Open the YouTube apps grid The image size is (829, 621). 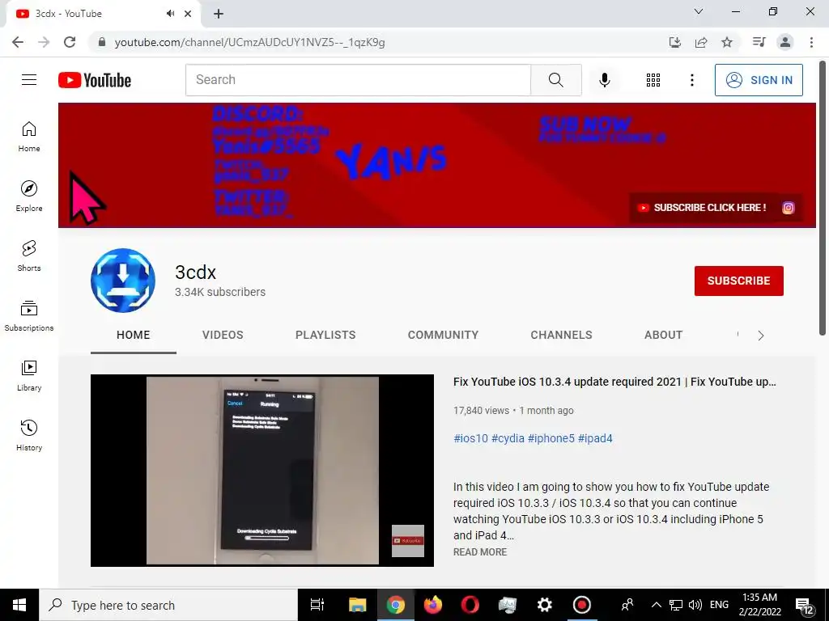(x=653, y=80)
